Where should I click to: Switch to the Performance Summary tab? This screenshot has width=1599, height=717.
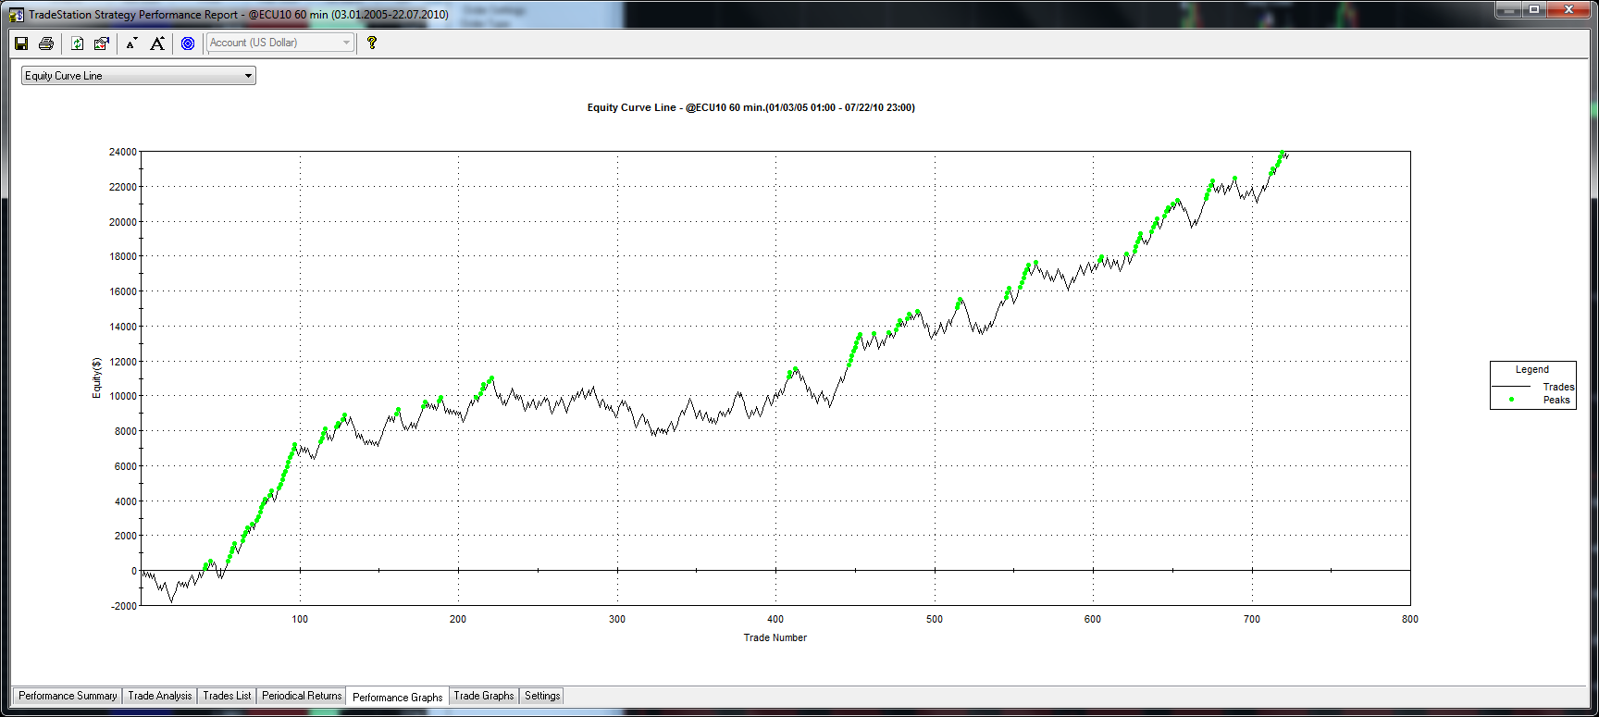68,696
